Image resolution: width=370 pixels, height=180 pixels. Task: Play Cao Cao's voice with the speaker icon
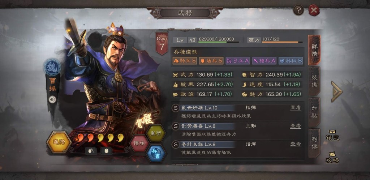point(52,99)
